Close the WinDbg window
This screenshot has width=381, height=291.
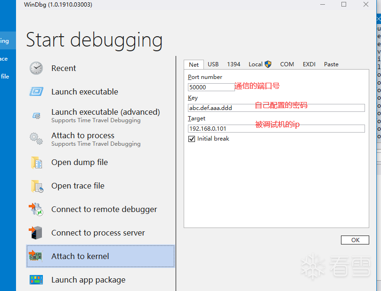click(365, 4)
